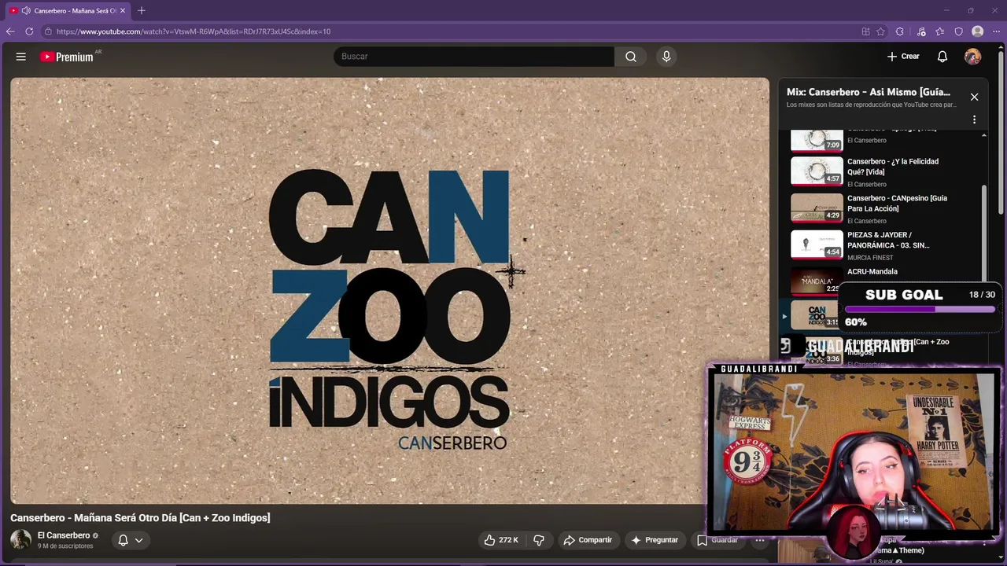Open the 4:54 Panorámica thumbnail
This screenshot has height=566, width=1007.
817,244
